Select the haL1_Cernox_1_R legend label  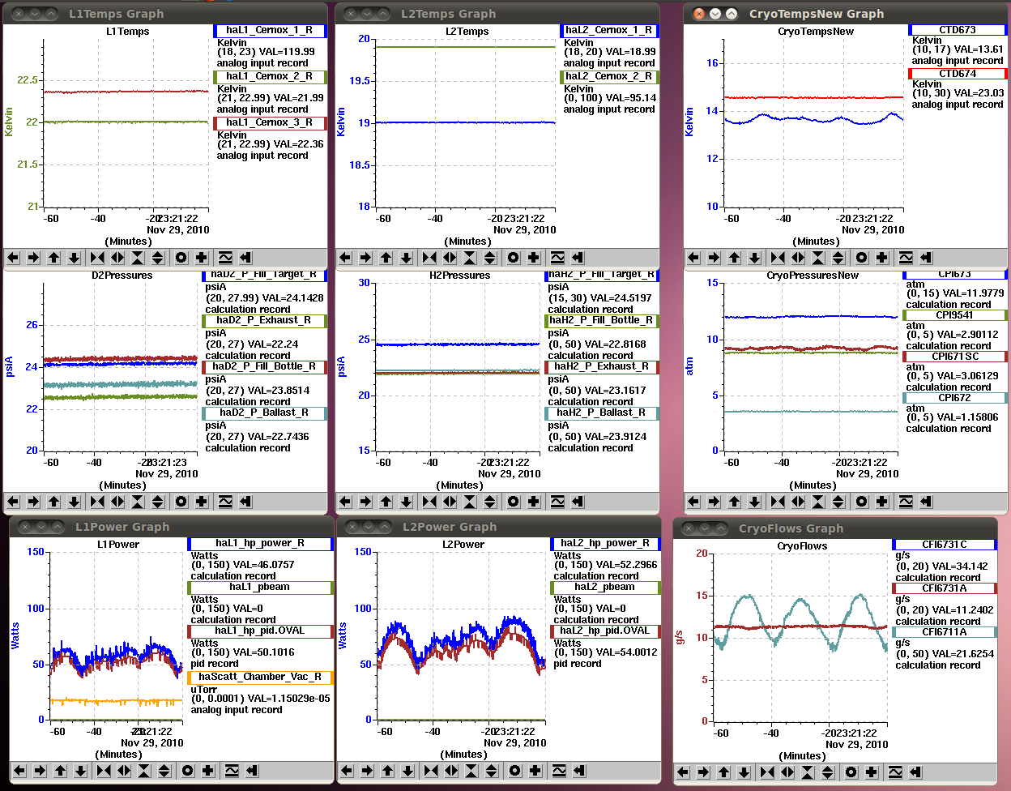tap(270, 31)
